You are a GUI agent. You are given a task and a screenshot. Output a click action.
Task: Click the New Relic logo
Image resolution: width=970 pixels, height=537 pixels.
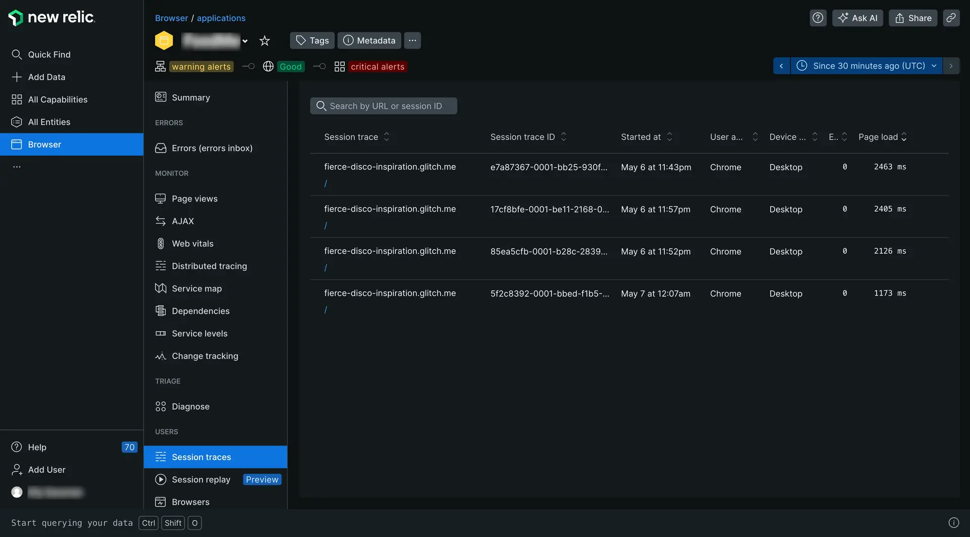(52, 18)
